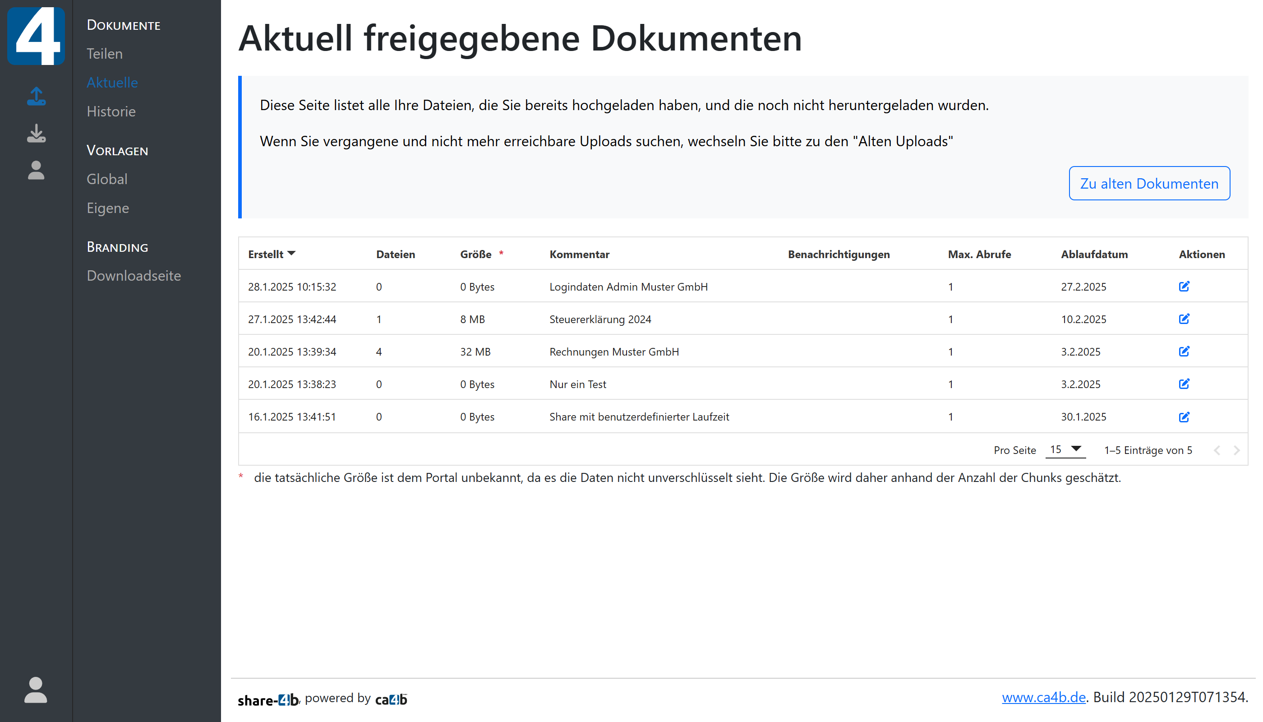Edit the Steuererklärung 2024 entry
The image size is (1263, 722).
pyautogui.click(x=1185, y=319)
